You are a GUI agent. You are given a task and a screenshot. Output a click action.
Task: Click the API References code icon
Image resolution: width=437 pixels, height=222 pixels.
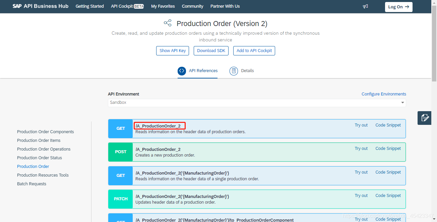tap(182, 71)
